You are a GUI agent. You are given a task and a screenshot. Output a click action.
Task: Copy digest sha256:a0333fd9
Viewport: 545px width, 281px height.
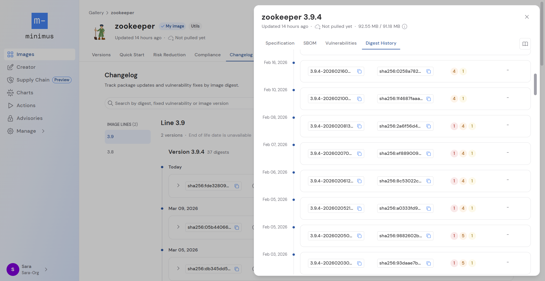(429, 209)
